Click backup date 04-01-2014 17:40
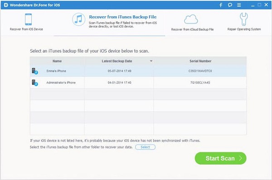Viewport: 272px width, 180px height. point(119,83)
